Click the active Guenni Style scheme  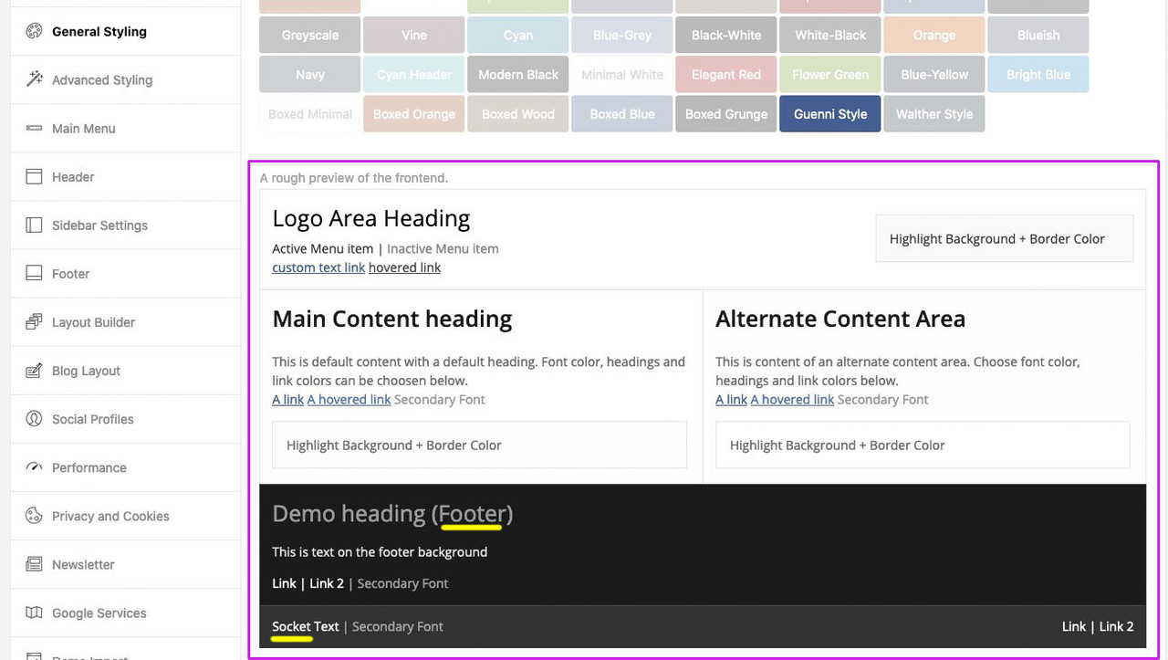tap(830, 114)
